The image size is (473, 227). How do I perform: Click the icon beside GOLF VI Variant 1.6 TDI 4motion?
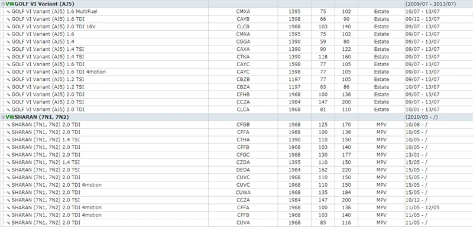pos(8,72)
